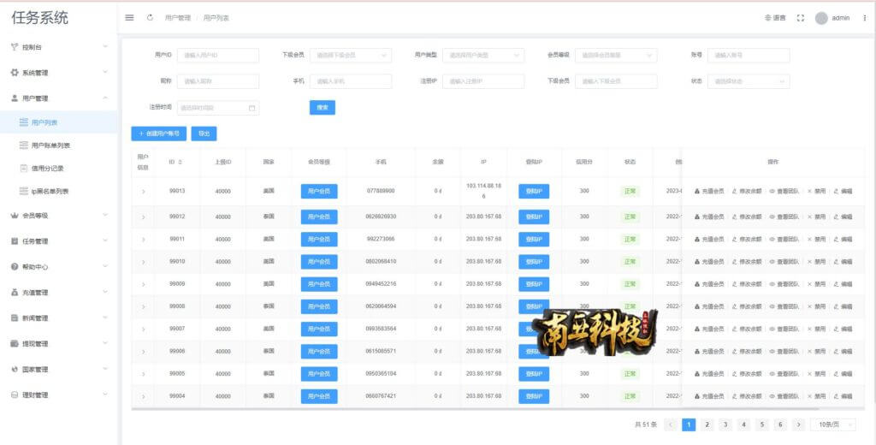Go to page 2 of pagination
The width and height of the screenshot is (876, 445).
tap(707, 424)
